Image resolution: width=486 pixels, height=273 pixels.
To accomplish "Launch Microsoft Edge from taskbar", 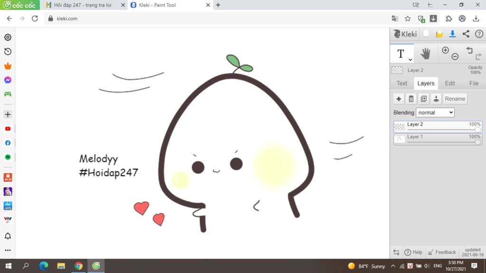I will pos(43,266).
